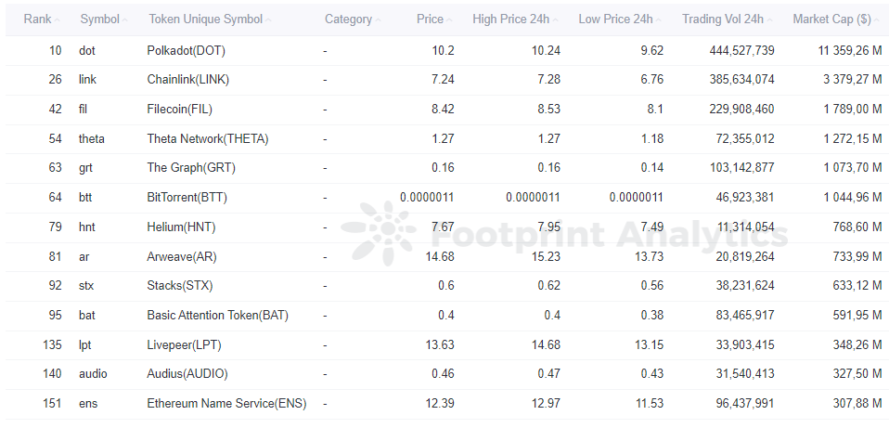Select the Polkadot(DOT) token name cell

coord(187,50)
